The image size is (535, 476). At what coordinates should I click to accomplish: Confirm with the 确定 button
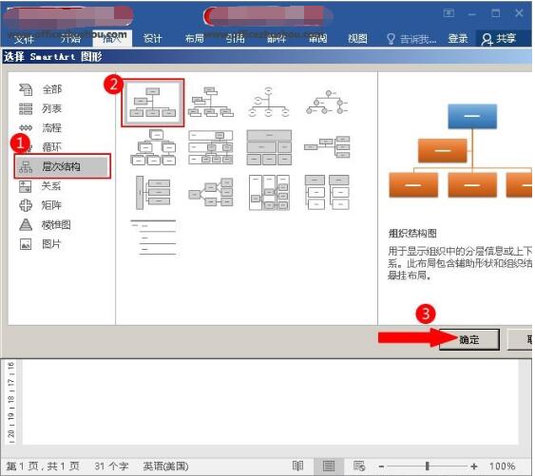(x=469, y=339)
